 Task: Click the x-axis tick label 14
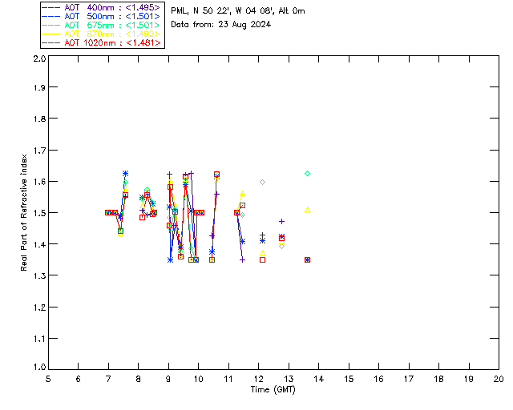pyautogui.click(x=319, y=379)
